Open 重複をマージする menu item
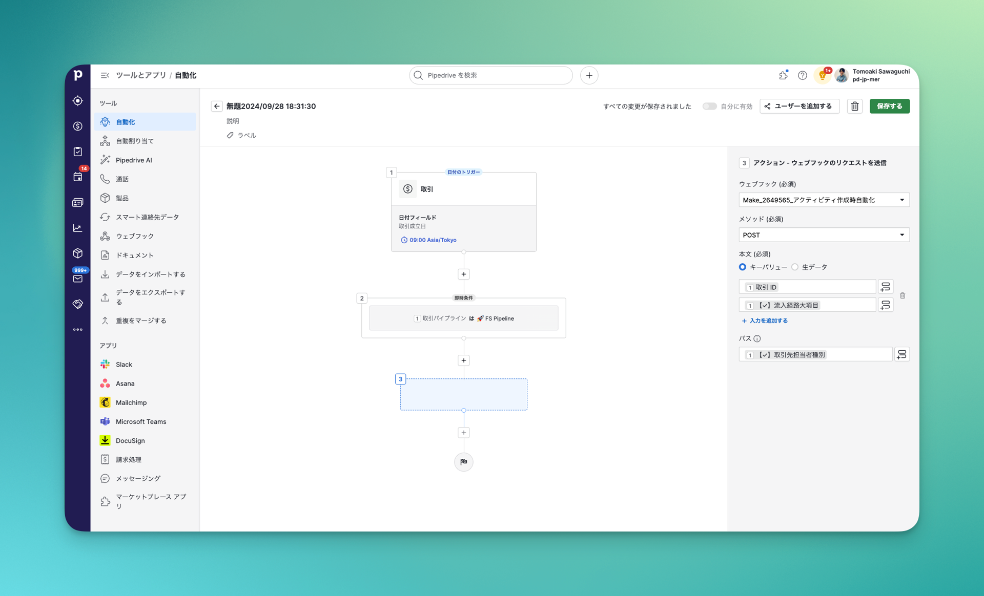 pos(145,321)
